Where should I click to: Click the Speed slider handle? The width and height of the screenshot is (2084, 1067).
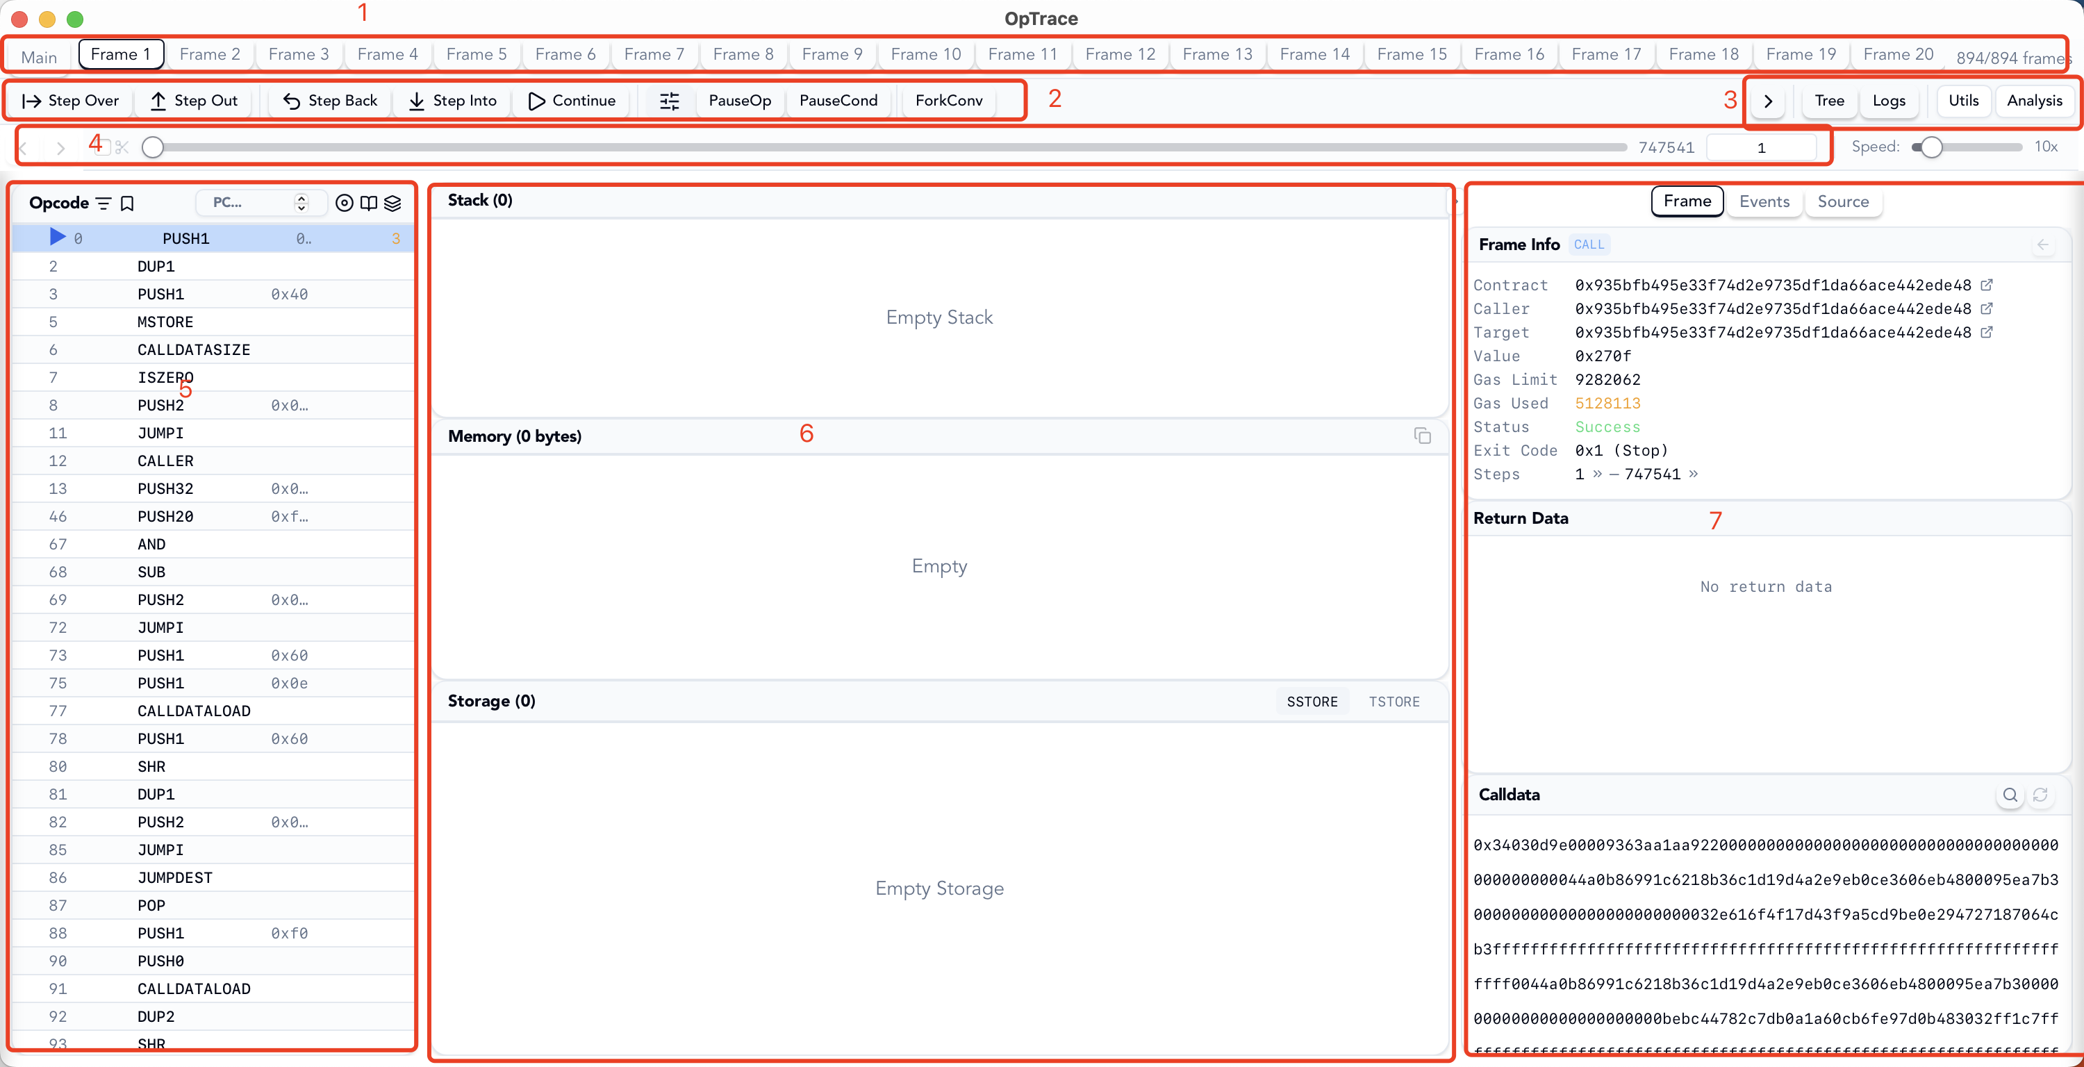(x=1931, y=147)
